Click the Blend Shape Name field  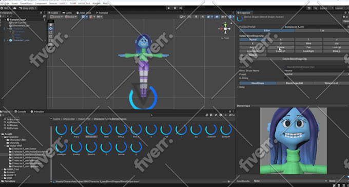[317, 71]
